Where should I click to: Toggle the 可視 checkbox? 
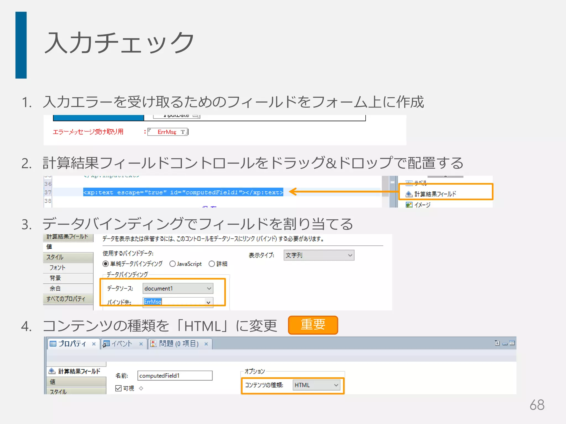(x=119, y=388)
